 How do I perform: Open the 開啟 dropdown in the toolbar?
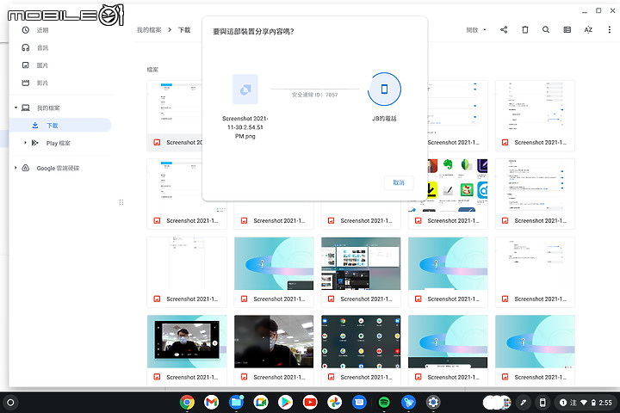coord(476,29)
